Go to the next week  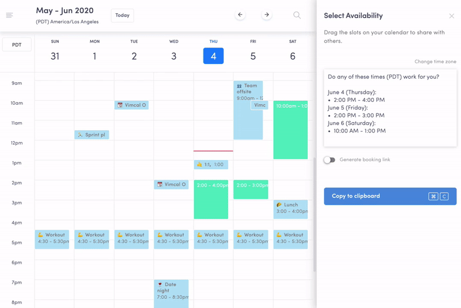(x=266, y=15)
